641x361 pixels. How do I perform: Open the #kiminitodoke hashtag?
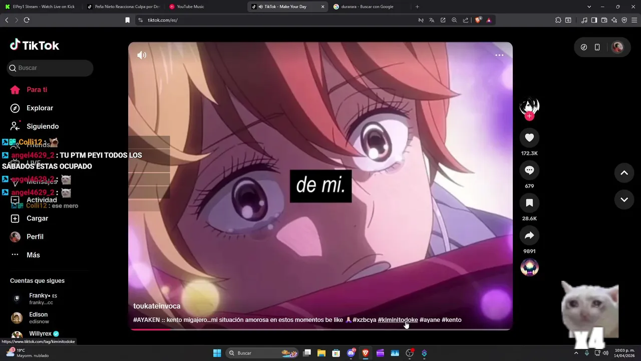pyautogui.click(x=398, y=320)
